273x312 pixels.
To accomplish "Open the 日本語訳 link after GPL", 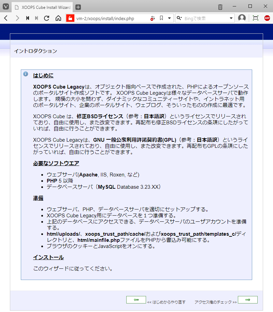I will coord(207,140).
